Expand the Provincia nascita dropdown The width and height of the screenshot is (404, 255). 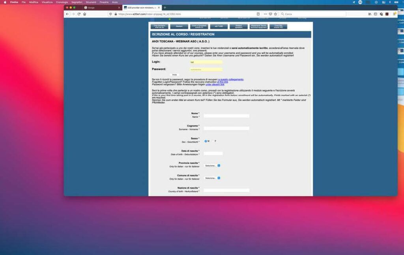click(213, 165)
